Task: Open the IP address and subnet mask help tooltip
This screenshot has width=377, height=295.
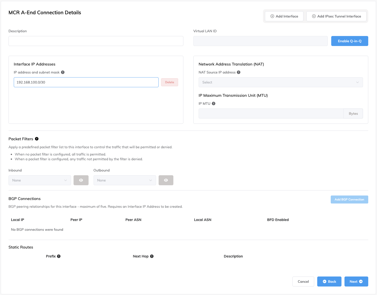Action: (63, 72)
